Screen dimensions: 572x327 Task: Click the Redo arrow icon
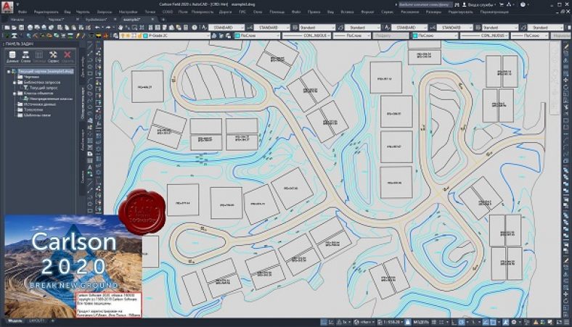click(108, 28)
